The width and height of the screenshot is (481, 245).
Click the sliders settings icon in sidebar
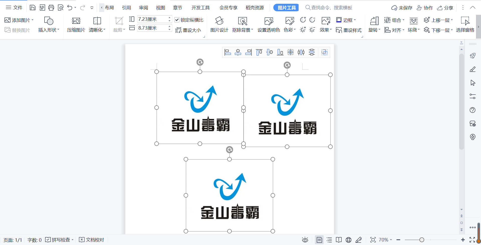point(472,96)
